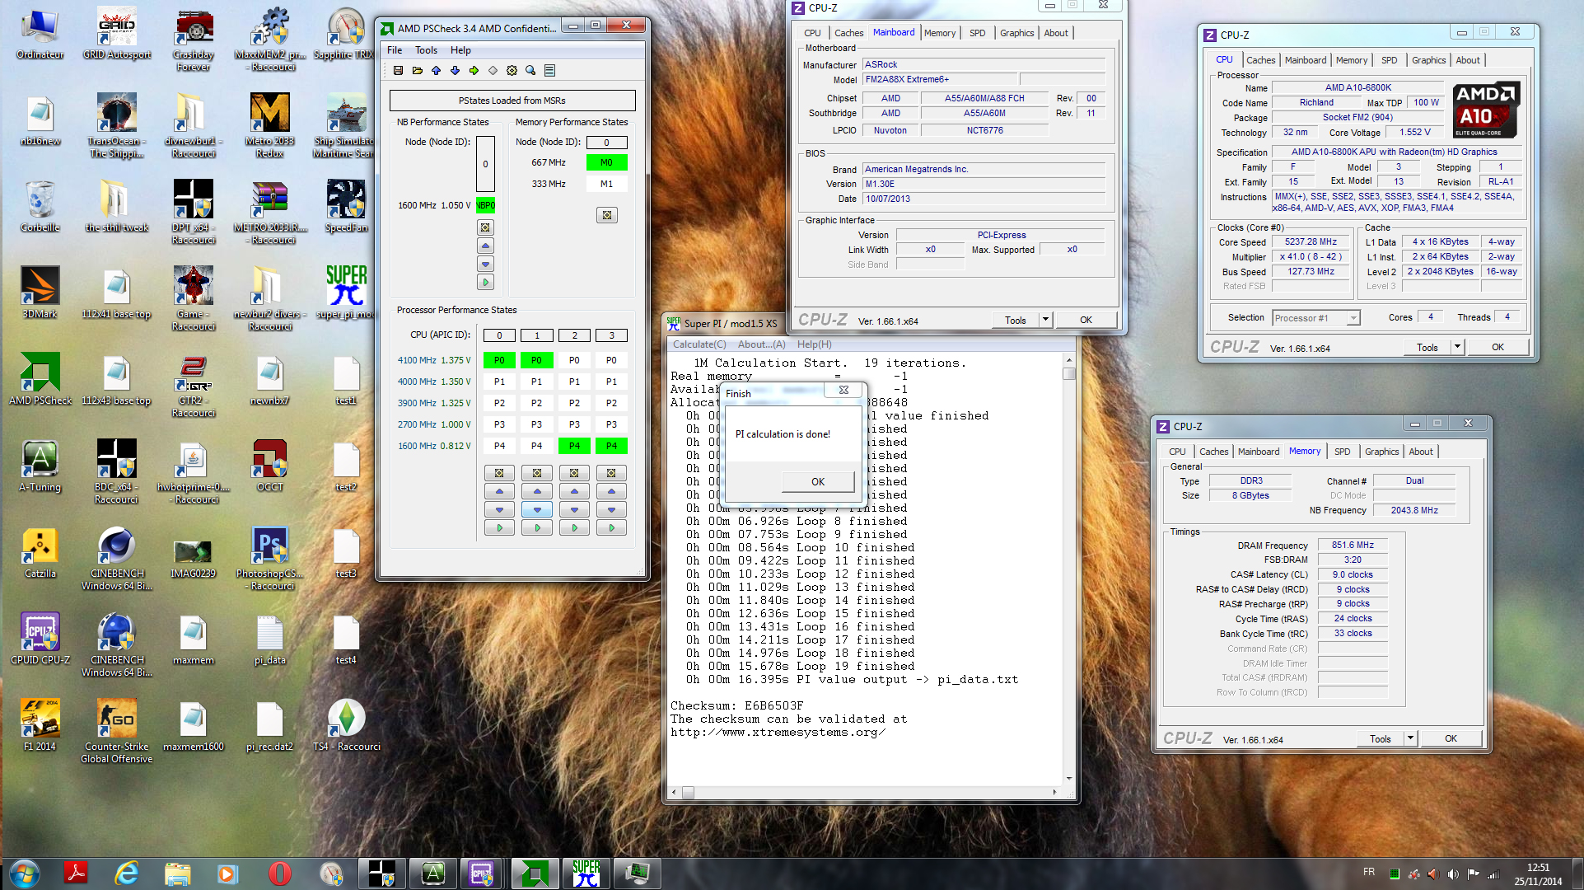Image resolution: width=1584 pixels, height=890 pixels.
Task: Open Tools dropdown arrow in CPU-Z CPU window
Action: pyautogui.click(x=1457, y=347)
